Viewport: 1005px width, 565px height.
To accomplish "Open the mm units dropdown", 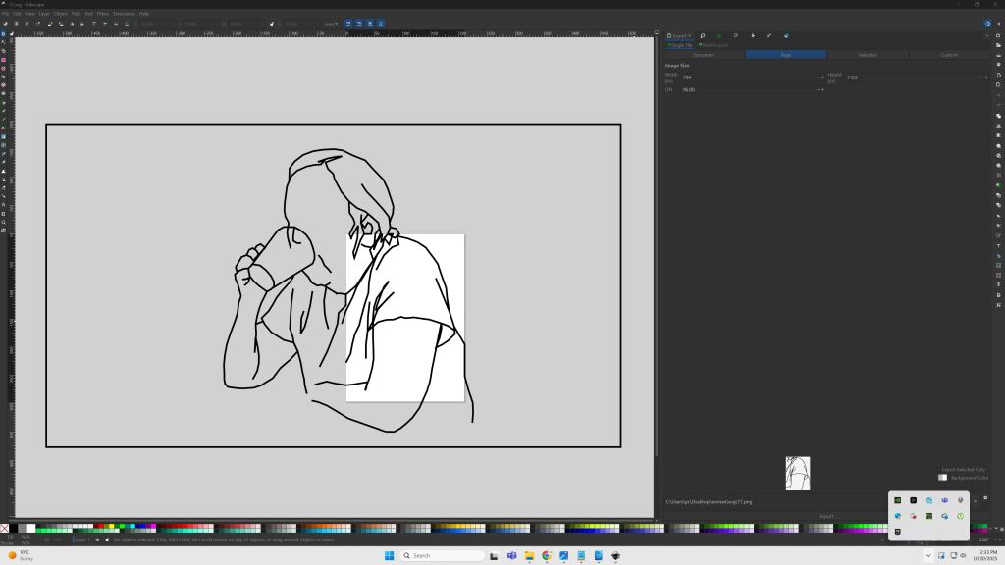I will click(x=332, y=24).
